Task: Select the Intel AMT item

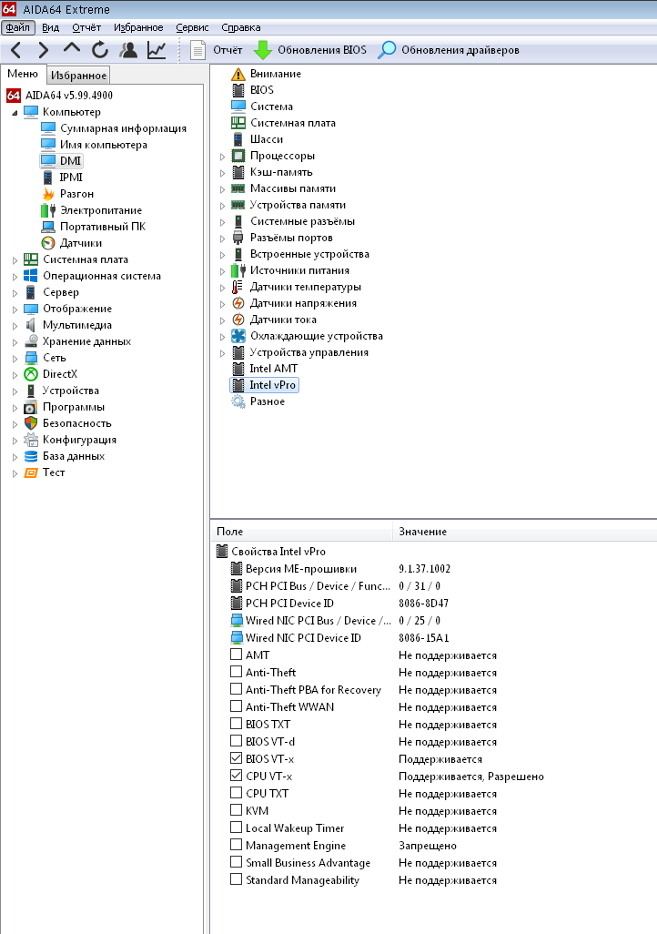Action: [265, 369]
